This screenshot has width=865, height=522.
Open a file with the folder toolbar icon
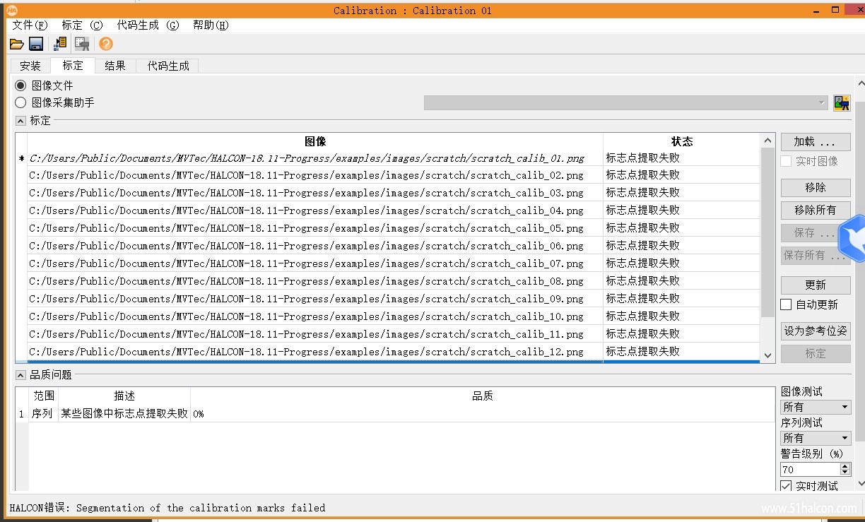tap(16, 44)
